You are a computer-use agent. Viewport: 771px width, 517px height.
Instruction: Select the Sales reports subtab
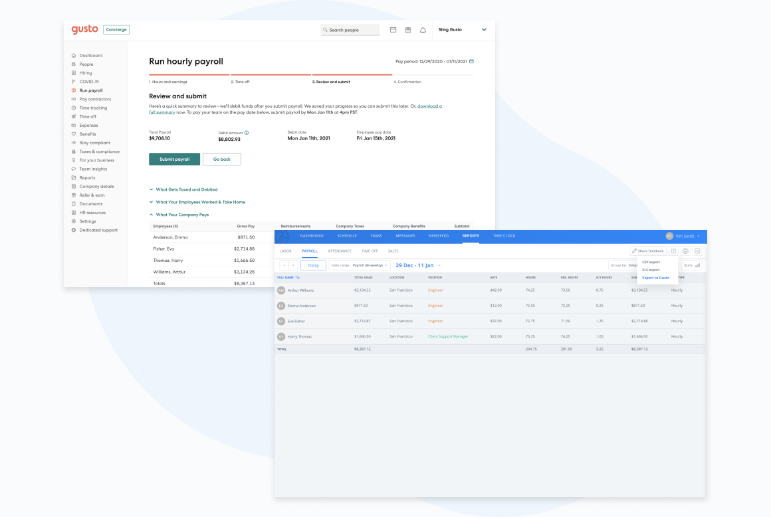(393, 251)
